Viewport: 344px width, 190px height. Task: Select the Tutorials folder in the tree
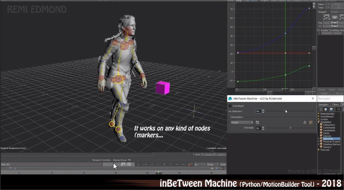pyautogui.click(x=325, y=150)
